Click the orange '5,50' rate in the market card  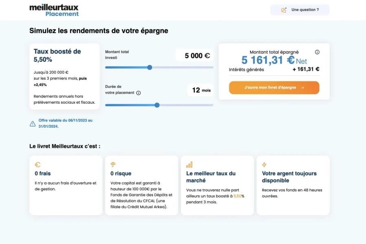click(x=237, y=196)
